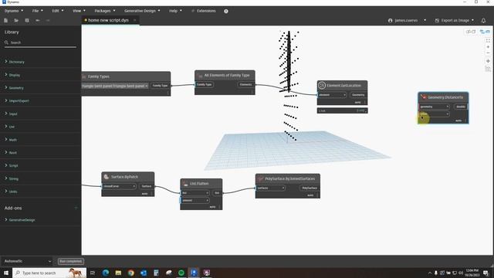Viewport: 494px width, 278px height.
Task: Click the Zoom to fit icon
Action: pos(488,41)
